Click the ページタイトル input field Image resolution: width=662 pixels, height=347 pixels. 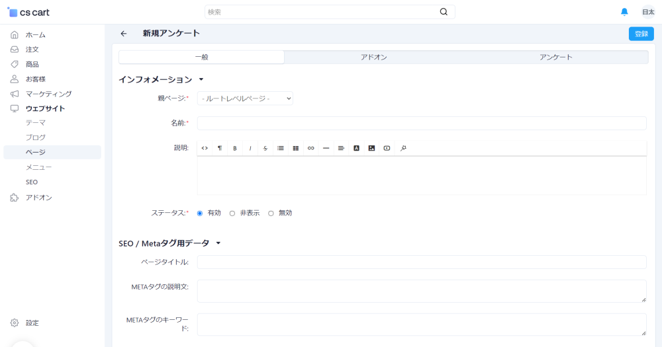422,262
